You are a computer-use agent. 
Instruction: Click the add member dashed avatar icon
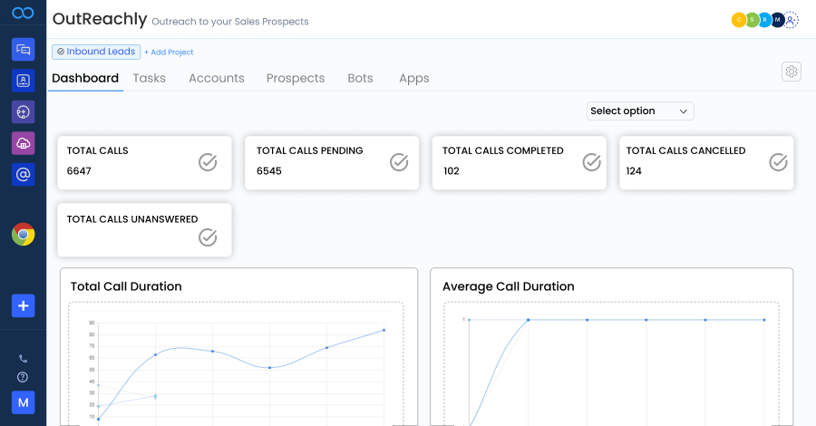pyautogui.click(x=791, y=20)
